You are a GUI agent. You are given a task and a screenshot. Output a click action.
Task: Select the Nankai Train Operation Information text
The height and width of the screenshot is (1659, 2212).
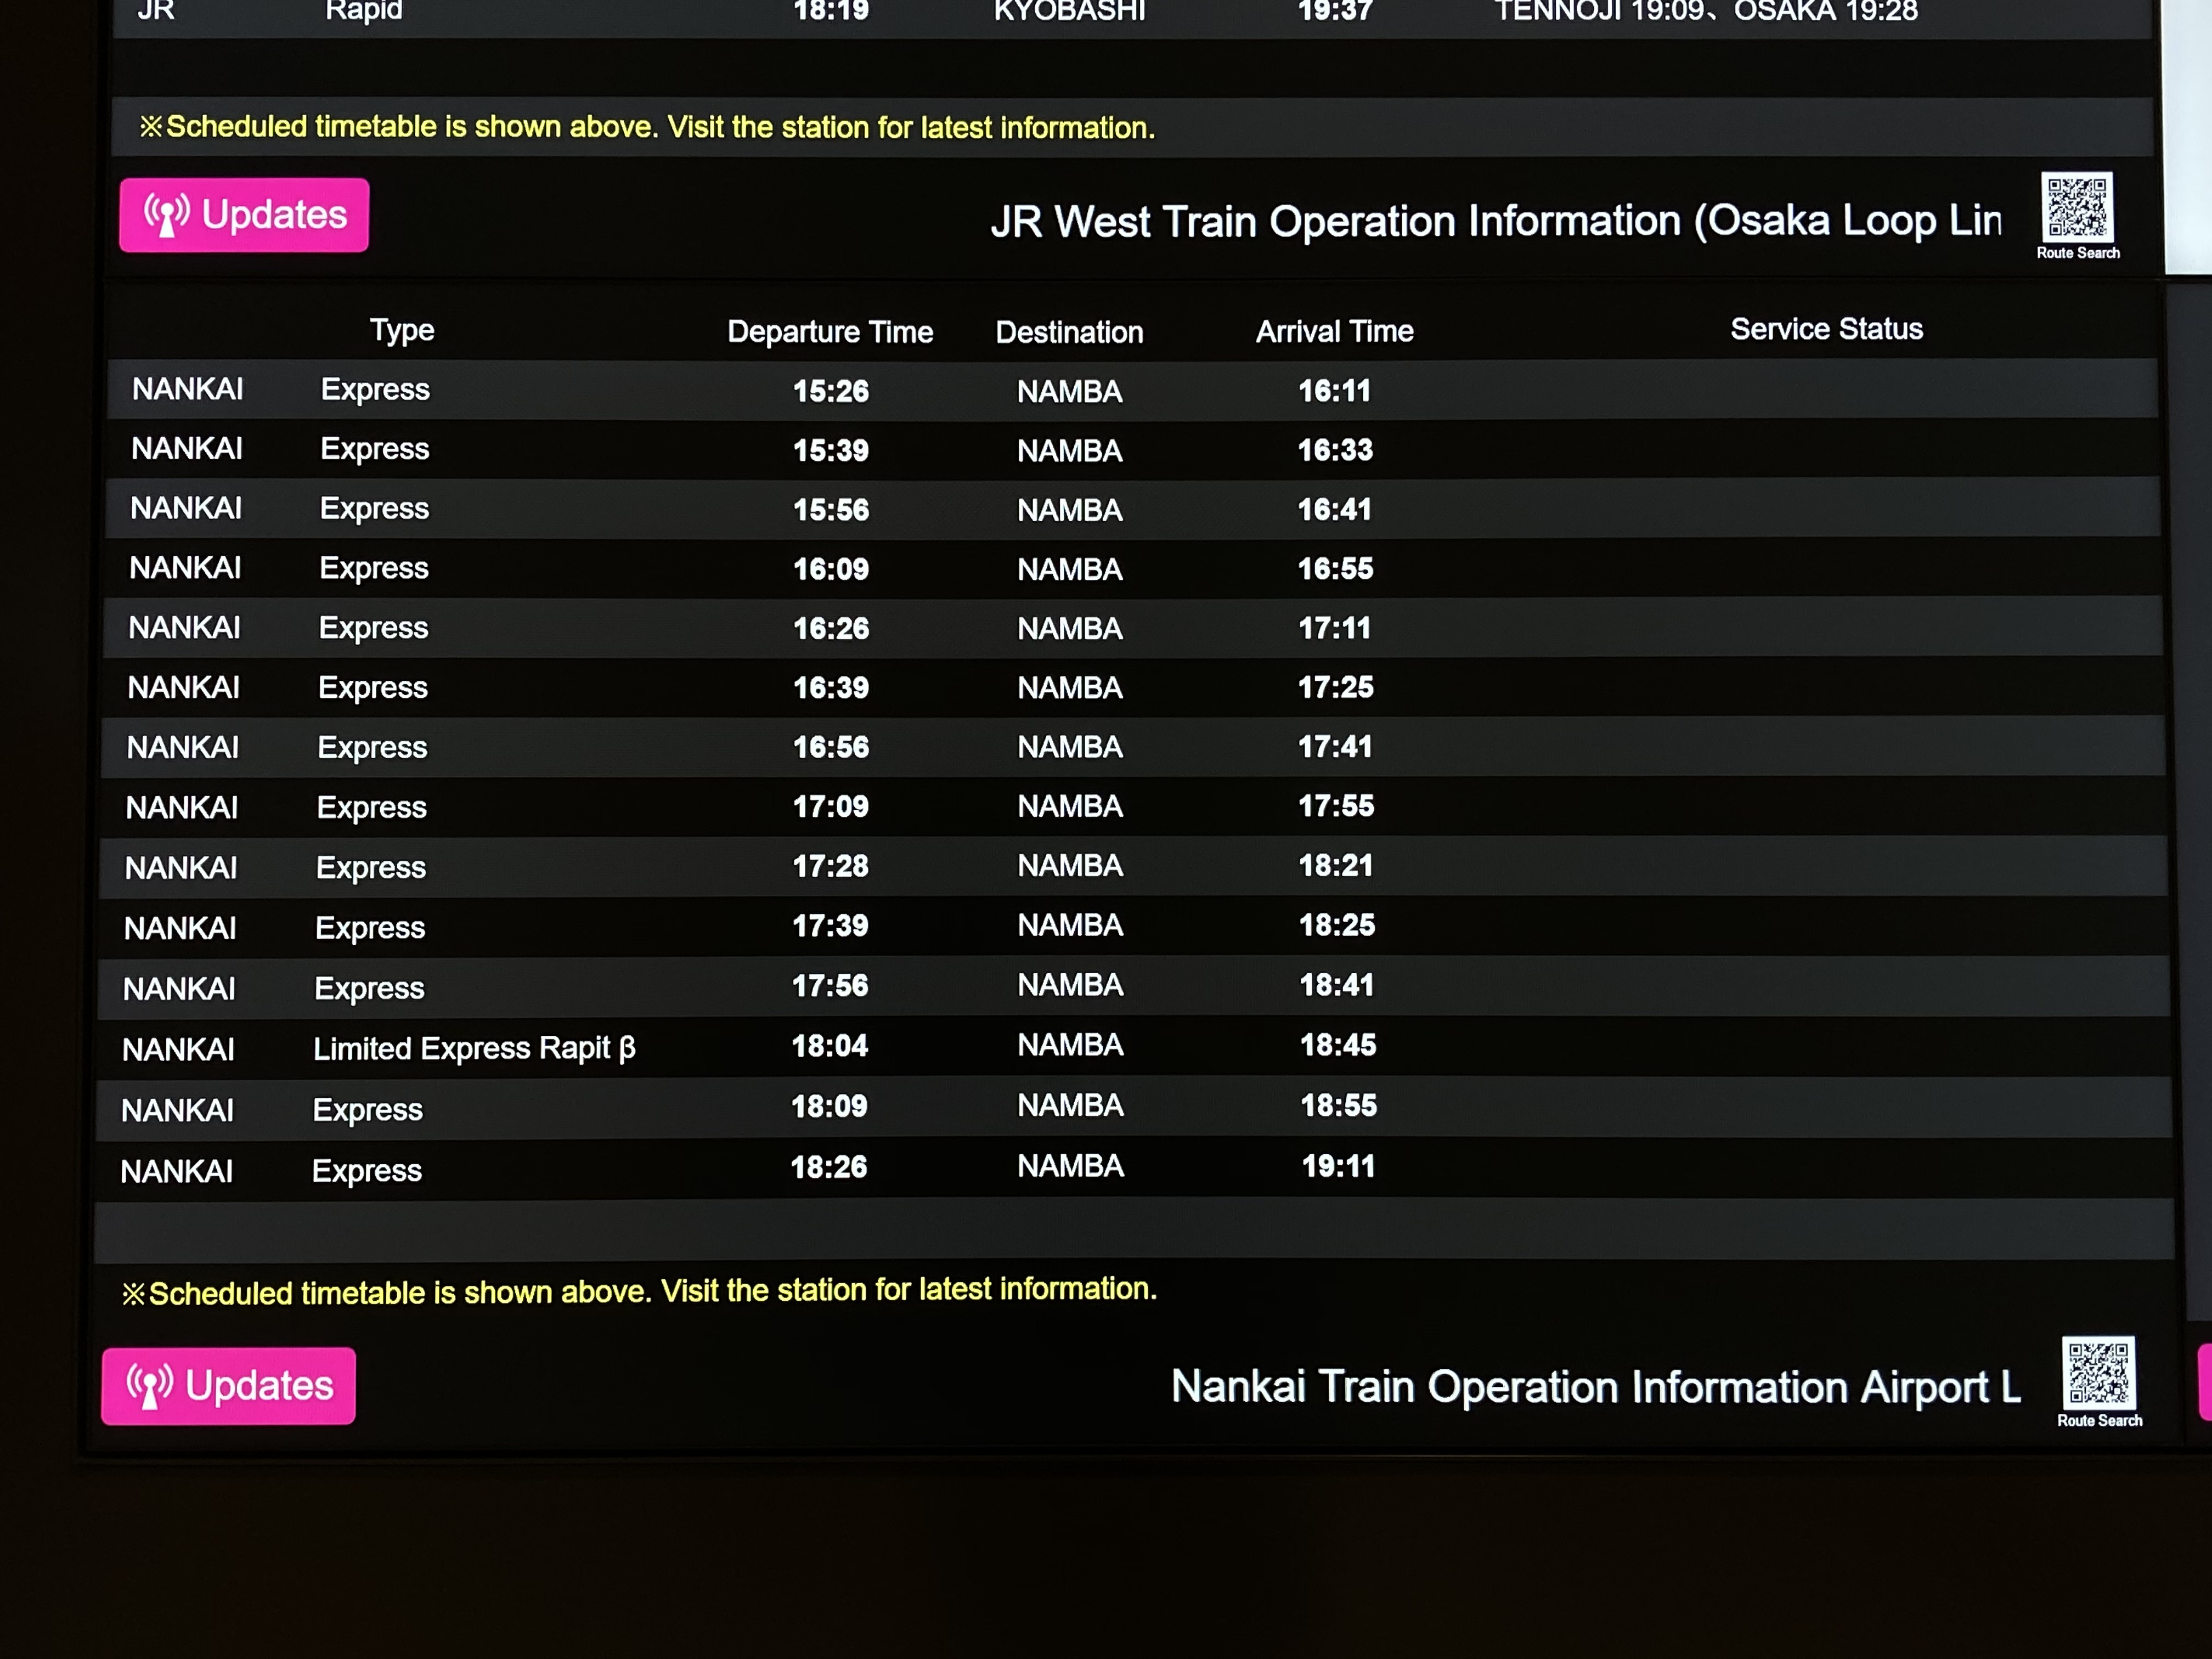click(1595, 1387)
